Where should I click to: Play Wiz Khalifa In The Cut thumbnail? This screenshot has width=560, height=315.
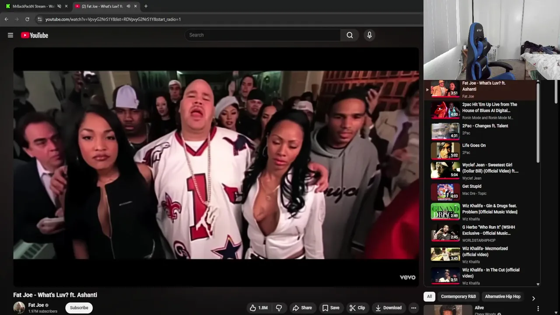click(445, 276)
